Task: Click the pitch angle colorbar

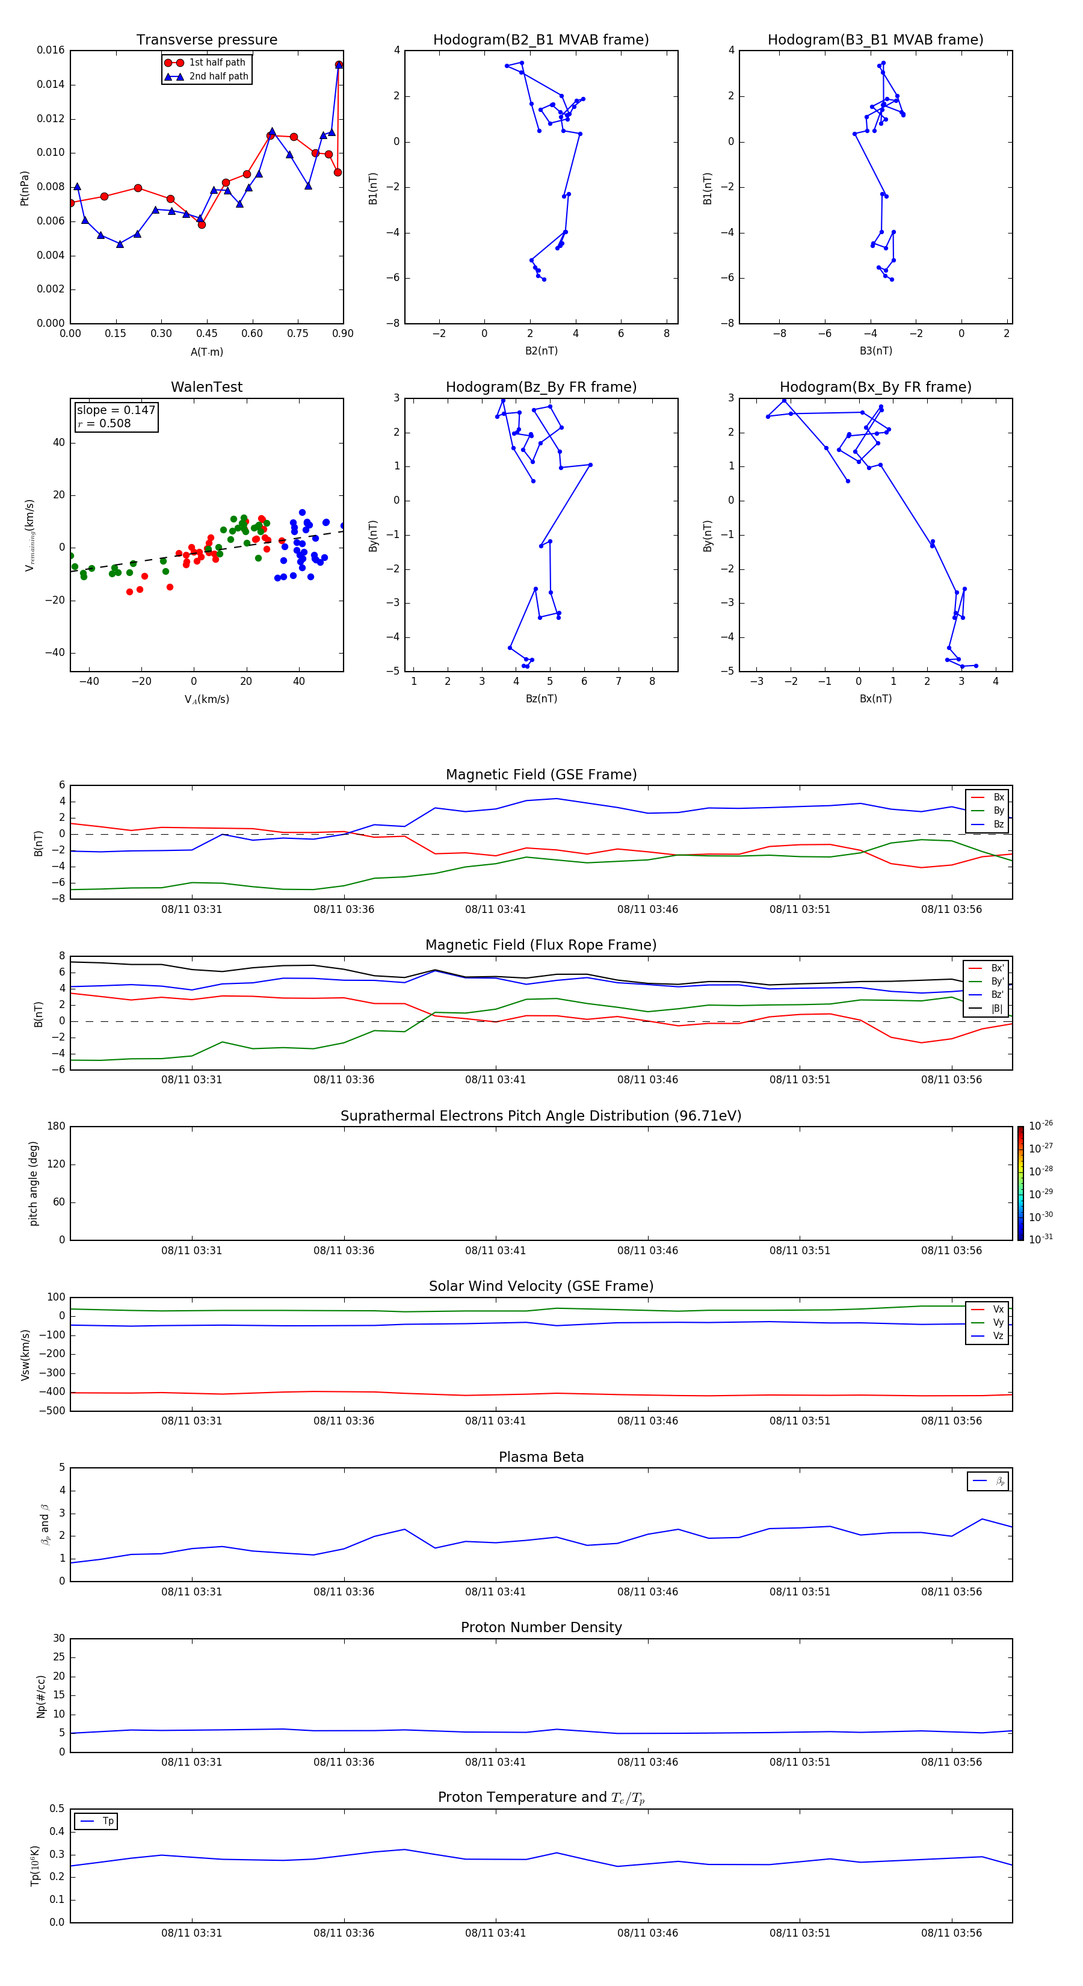Action: coord(1020,1183)
